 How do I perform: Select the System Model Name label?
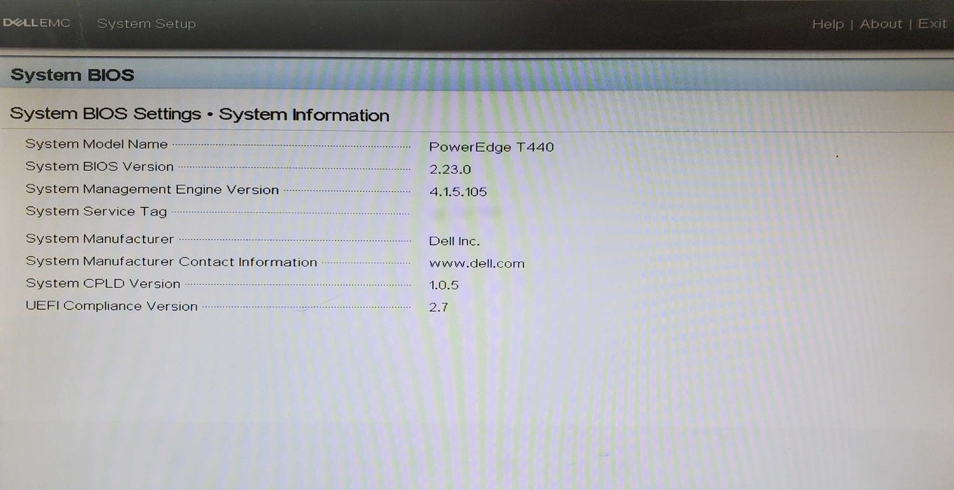tap(97, 144)
